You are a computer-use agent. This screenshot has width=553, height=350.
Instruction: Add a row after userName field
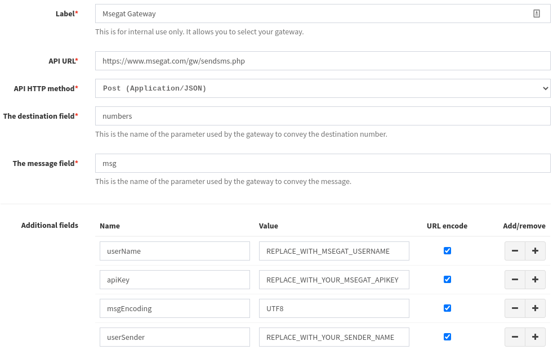coord(535,251)
